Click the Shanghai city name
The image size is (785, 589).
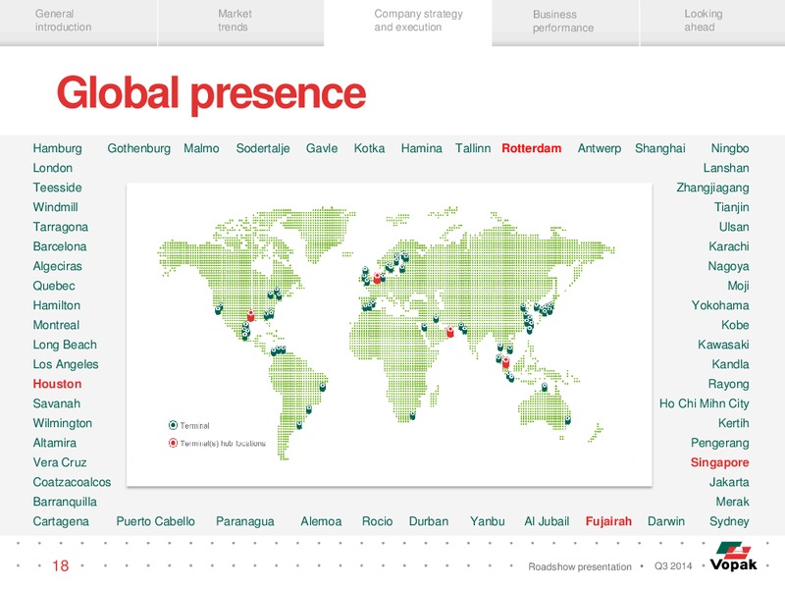(659, 148)
